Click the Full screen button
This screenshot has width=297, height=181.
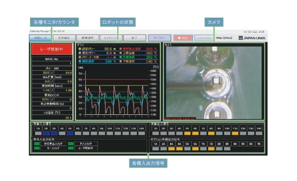(204, 38)
